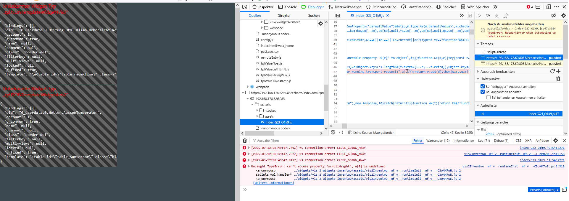Image resolution: width=569 pixels, height=201 pixels.
Task: Expand Ausdruck beobachten section
Action: click(x=478, y=71)
